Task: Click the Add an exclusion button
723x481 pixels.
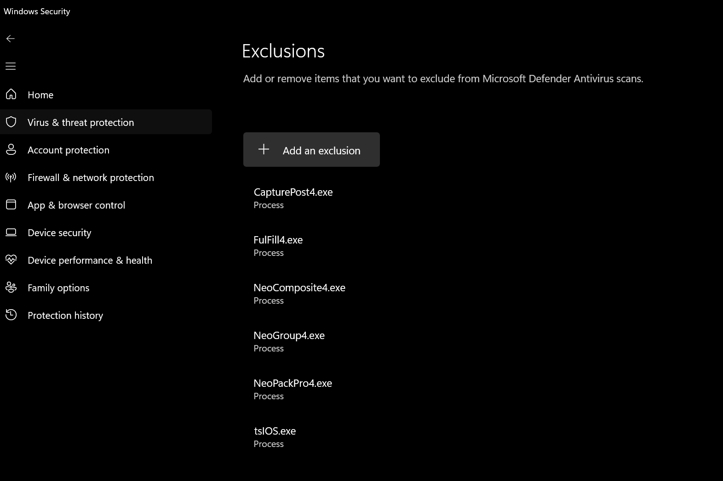Action: 311,150
